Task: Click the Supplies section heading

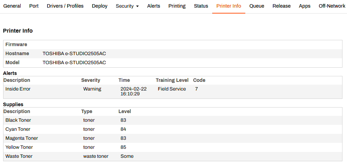Action: coord(13,104)
